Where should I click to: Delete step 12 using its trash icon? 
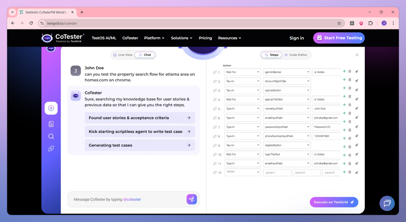pyautogui.click(x=350, y=172)
